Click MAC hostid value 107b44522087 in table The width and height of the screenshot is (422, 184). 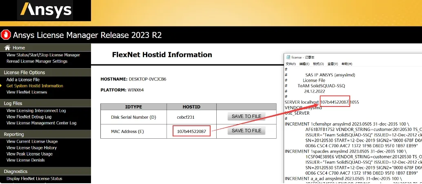point(191,131)
